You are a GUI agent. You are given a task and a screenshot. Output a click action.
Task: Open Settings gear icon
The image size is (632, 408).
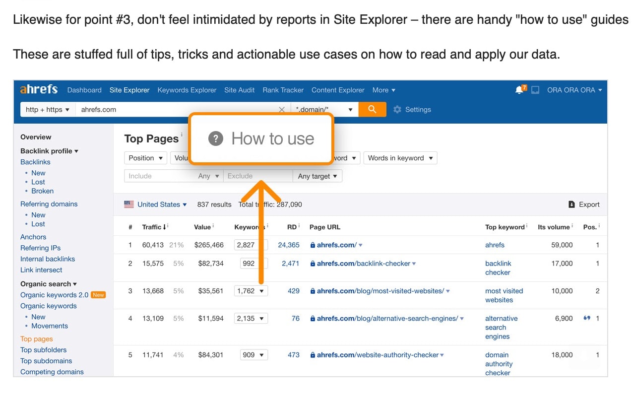pyautogui.click(x=397, y=110)
